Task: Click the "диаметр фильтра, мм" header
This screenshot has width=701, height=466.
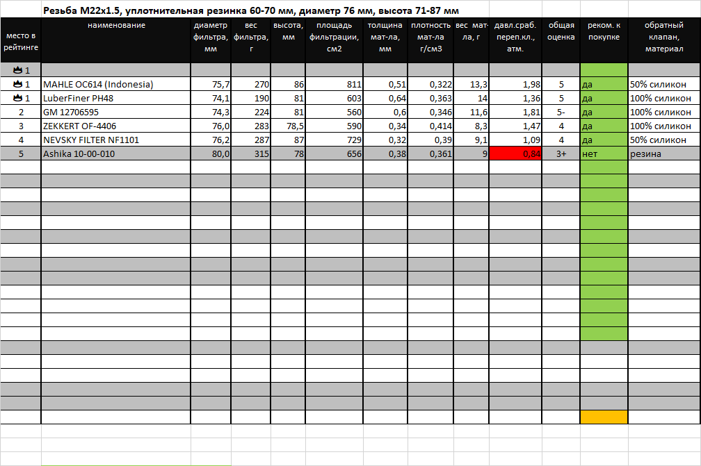Action: tap(211, 41)
